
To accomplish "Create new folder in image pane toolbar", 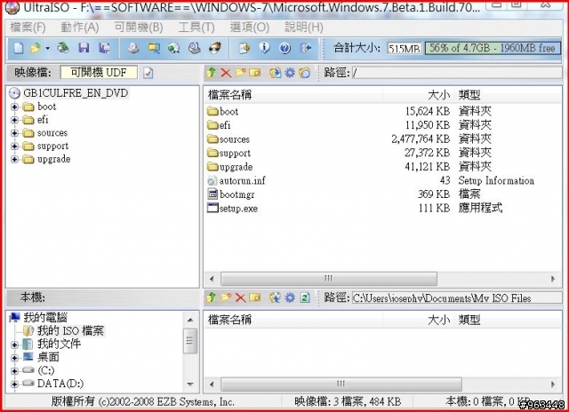I will click(240, 73).
